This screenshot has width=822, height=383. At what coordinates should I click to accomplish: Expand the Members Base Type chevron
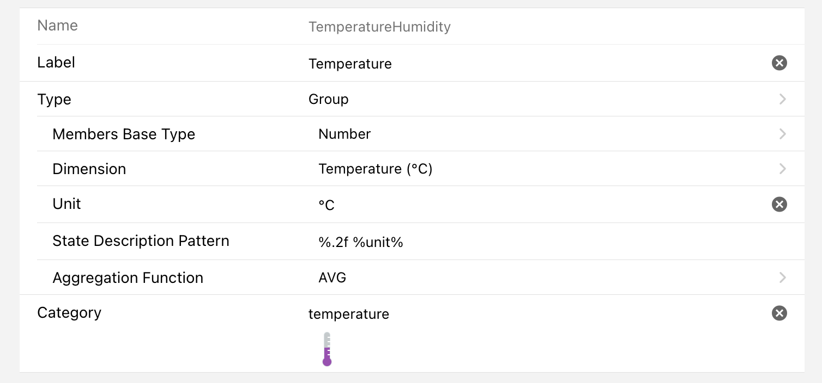(x=783, y=134)
